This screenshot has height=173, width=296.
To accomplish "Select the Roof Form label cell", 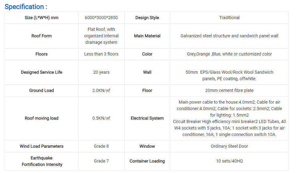I will tap(41, 36).
